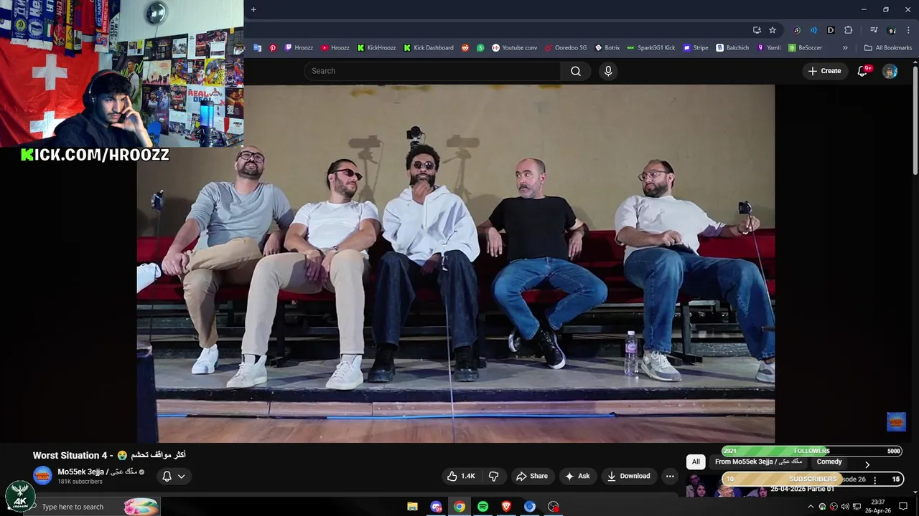Download the video
This screenshot has height=516, width=919.
628,476
